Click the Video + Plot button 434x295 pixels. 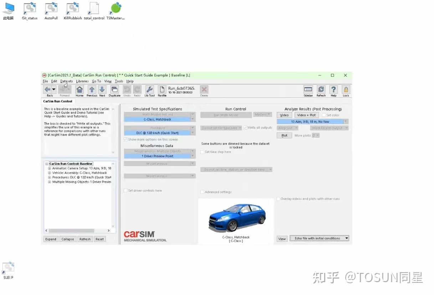[x=306, y=115]
